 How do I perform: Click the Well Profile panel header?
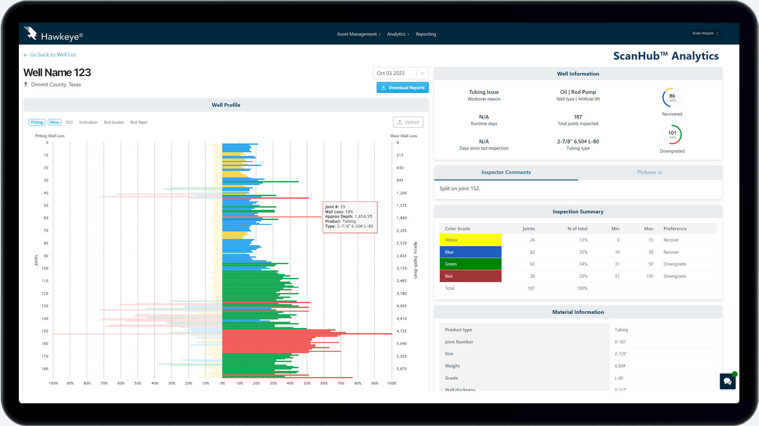[226, 105]
